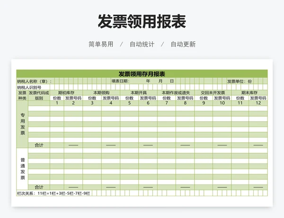Screen dimensions: 284x218
Task: Click 发票号码 under 交回未开发票
Action: [x=222, y=98]
